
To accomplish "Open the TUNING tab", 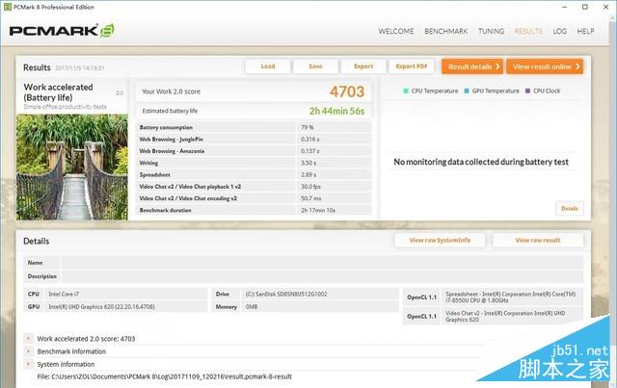I will (491, 31).
